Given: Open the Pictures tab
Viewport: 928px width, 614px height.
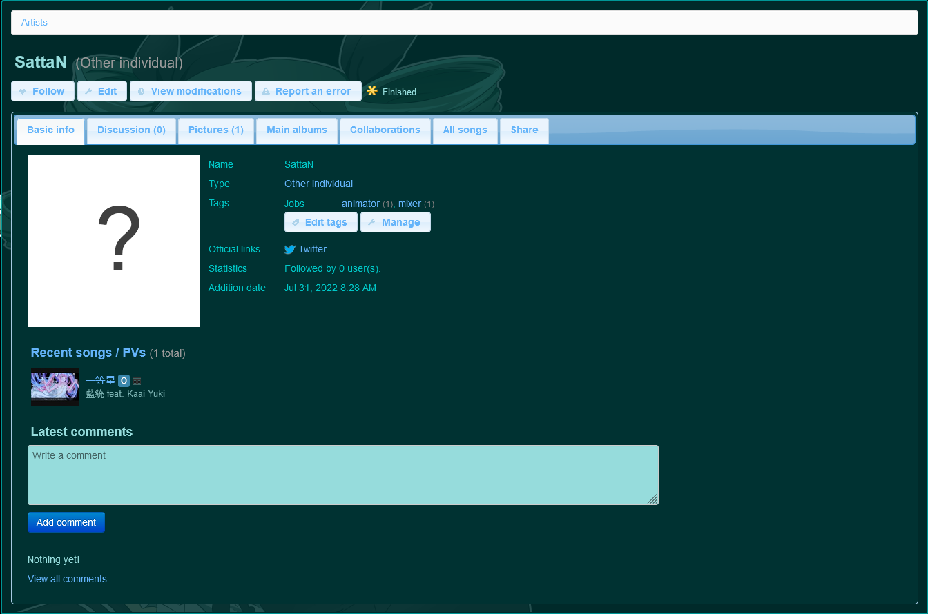Looking at the screenshot, I should coord(215,130).
